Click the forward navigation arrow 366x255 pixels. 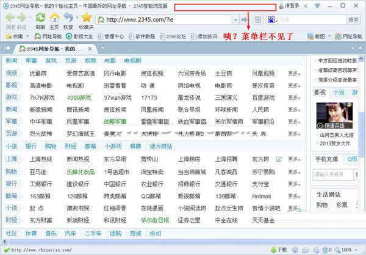[x=22, y=18]
